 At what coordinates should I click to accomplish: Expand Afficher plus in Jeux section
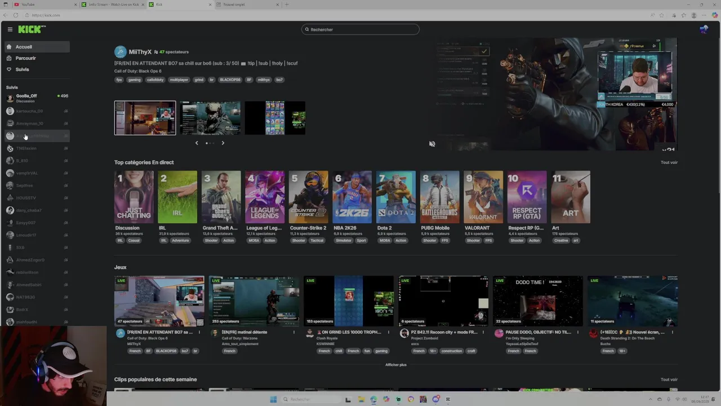pos(396,365)
